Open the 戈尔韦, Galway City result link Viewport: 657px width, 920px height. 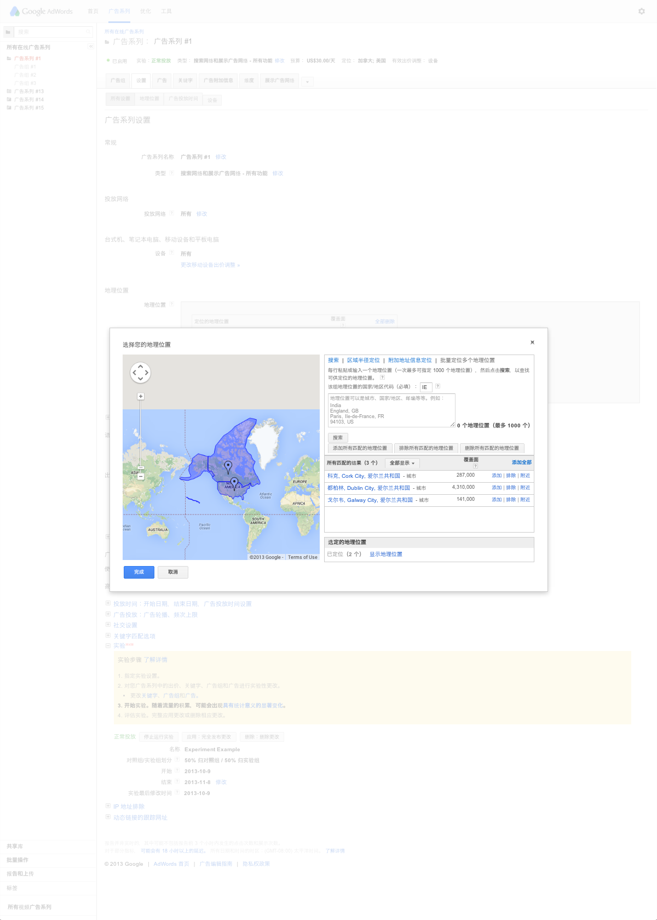coord(370,500)
